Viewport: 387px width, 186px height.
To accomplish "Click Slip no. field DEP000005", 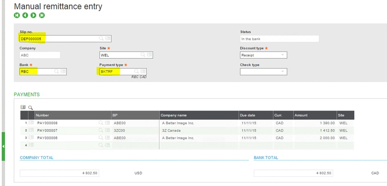I will coord(65,39).
